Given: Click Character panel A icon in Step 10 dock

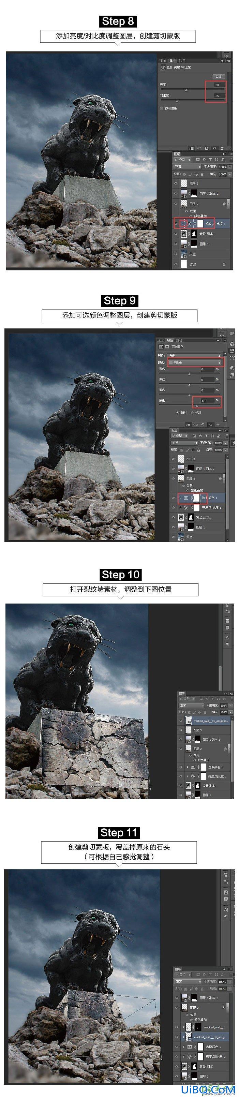Looking at the screenshot, I should click(227, 638).
